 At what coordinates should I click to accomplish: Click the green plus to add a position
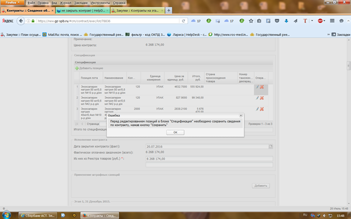[x=76, y=68]
